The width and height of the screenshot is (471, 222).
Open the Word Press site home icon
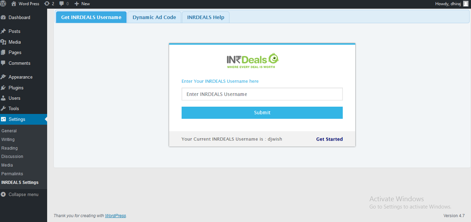(14, 3)
